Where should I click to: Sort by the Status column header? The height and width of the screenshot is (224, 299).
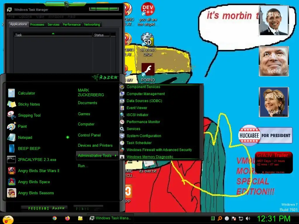[x=101, y=35]
